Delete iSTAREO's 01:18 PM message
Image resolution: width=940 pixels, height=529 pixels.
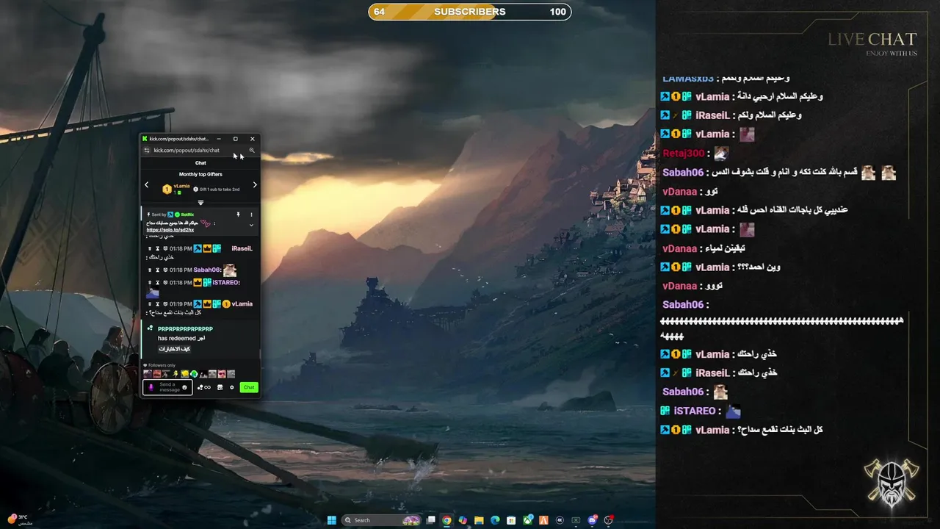[150, 282]
